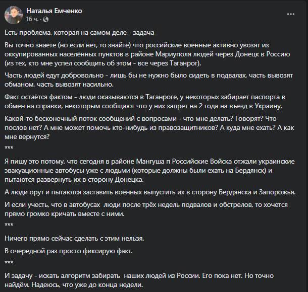Image resolution: width=308 pixels, height=292 pixels.
Task: Click the first "***" separator line
Action: click(8, 147)
